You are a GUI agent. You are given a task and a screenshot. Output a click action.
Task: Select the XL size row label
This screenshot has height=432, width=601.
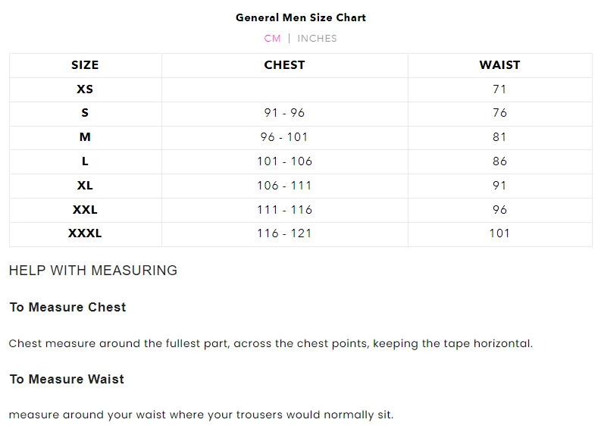[x=85, y=185]
